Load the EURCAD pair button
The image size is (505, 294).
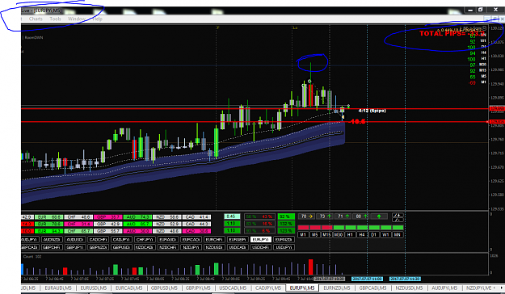tap(191, 240)
